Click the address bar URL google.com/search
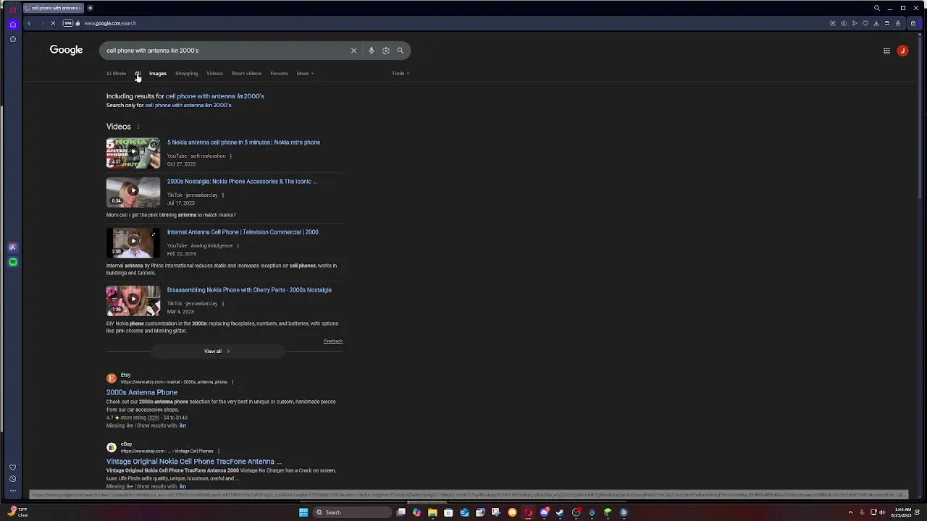The height and width of the screenshot is (521, 927). (x=110, y=23)
